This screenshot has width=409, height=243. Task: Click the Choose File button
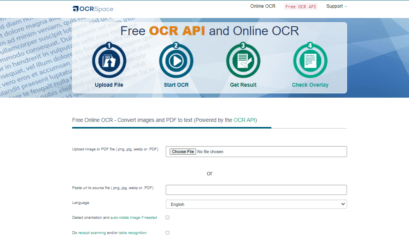(x=183, y=152)
